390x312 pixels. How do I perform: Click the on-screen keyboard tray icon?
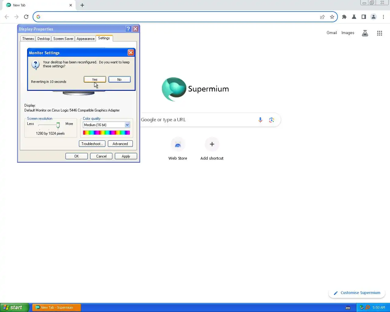coord(348,308)
